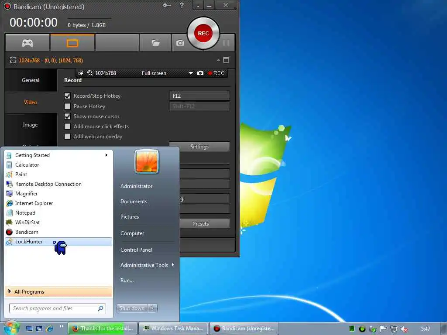
Task: Switch to the Image tab
Action: pyautogui.click(x=31, y=125)
